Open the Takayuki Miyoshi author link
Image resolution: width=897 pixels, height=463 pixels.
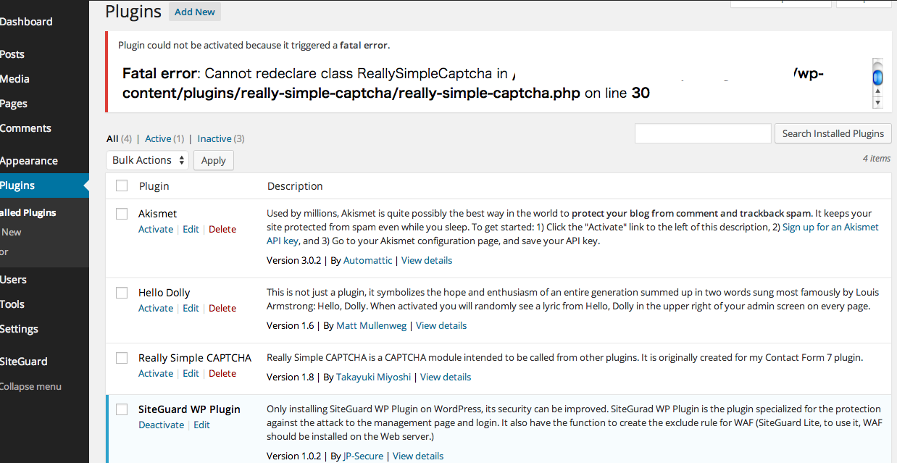(374, 377)
